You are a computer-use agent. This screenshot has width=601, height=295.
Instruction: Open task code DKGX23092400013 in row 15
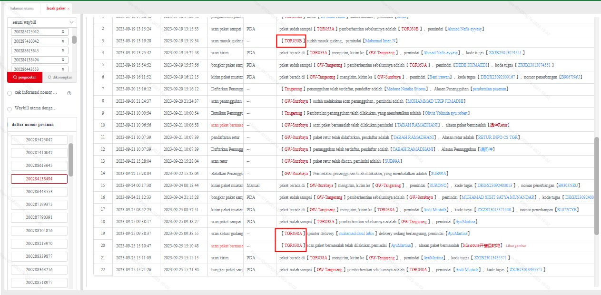pos(495,186)
